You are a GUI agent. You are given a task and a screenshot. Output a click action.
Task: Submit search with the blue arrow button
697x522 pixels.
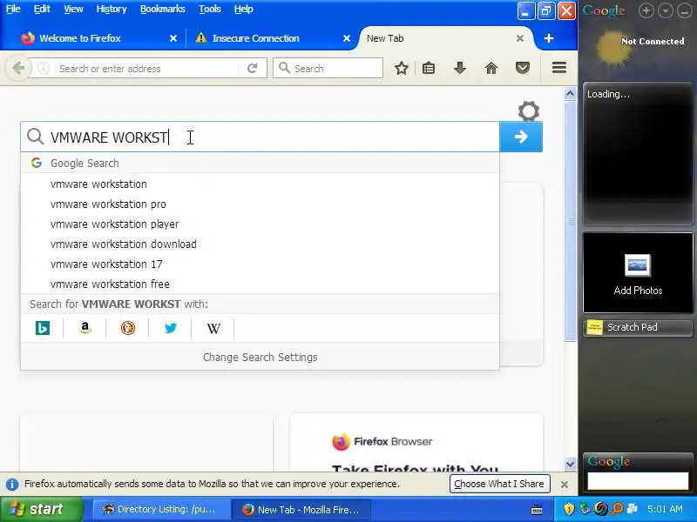[521, 137]
